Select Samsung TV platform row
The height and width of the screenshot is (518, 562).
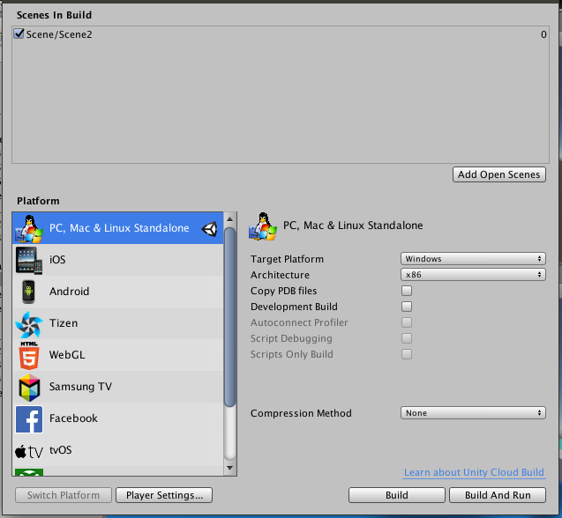coord(117,387)
